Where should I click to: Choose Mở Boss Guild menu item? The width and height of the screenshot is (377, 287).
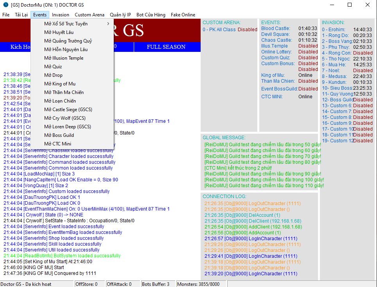pos(59,135)
